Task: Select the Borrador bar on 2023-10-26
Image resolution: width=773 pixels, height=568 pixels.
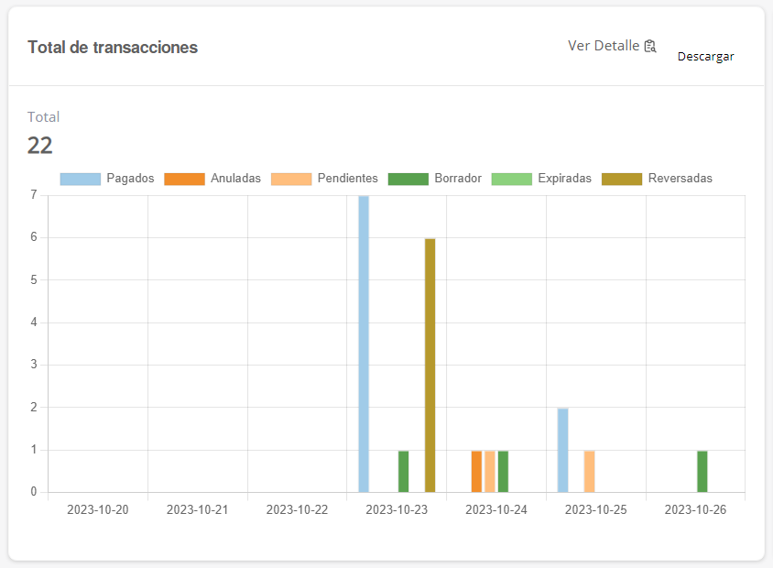Action: [702, 471]
